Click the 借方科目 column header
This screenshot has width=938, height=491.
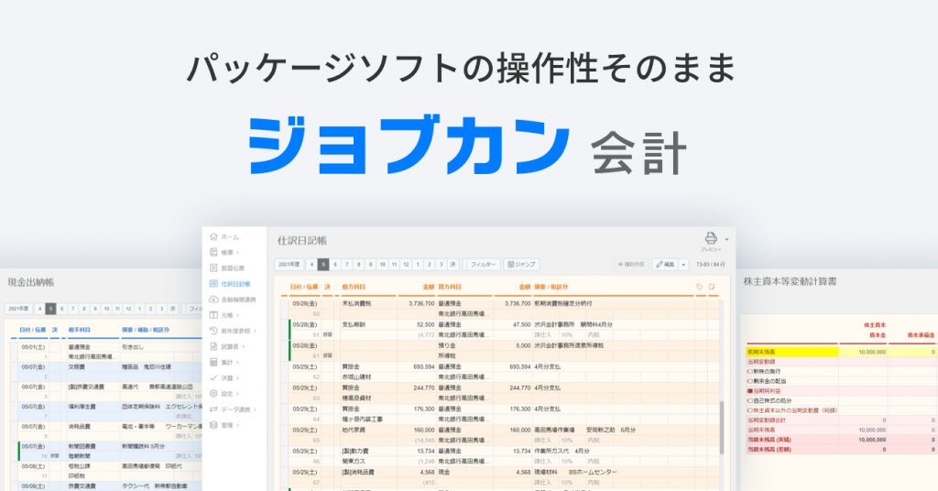pos(353,287)
